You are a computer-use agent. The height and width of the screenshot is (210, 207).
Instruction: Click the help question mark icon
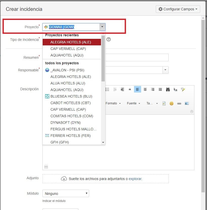[109, 39]
